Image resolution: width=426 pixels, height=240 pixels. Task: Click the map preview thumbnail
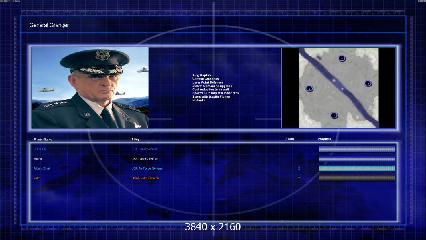(338, 88)
